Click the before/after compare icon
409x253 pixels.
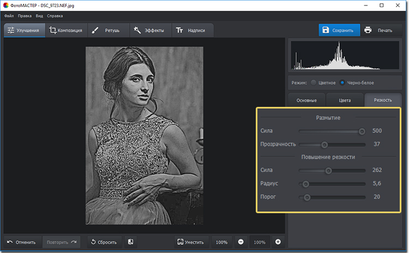pos(131,242)
